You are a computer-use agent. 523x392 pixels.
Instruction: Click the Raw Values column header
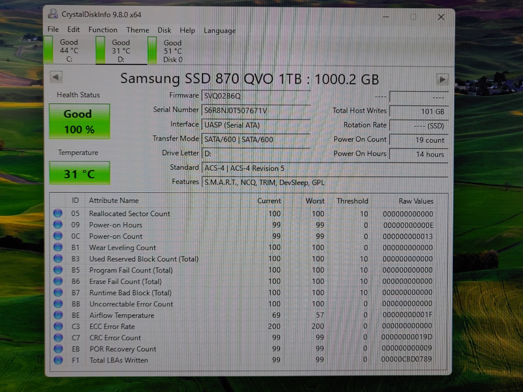(416, 201)
